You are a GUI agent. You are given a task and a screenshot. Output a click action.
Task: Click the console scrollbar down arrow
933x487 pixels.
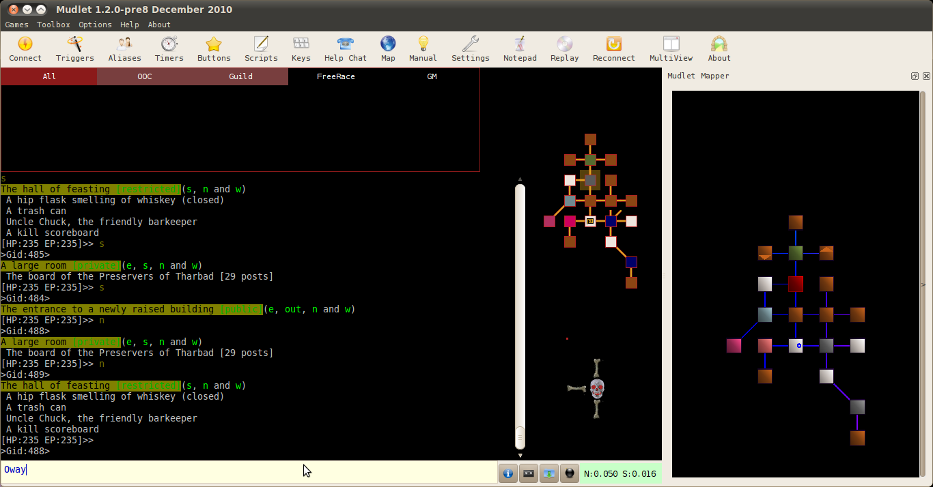[520, 455]
